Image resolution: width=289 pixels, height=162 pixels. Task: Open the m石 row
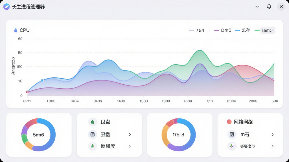pos(251,134)
